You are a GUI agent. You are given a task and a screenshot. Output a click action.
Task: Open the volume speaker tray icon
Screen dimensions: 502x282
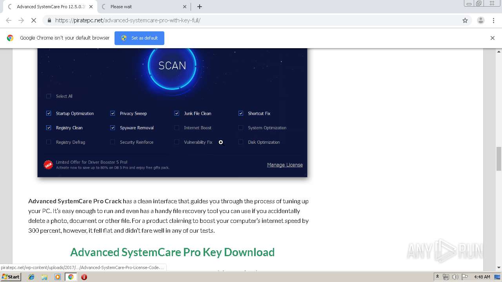[455, 277]
